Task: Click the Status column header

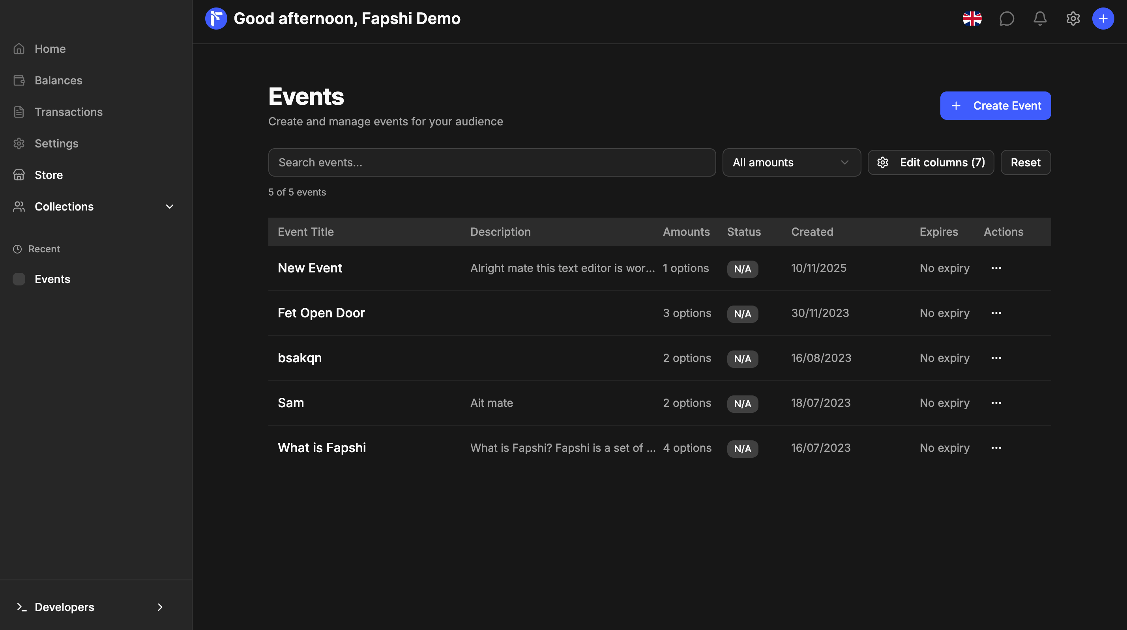Action: pos(744,232)
